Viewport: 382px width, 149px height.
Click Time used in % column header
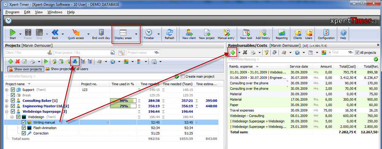coord(123,84)
